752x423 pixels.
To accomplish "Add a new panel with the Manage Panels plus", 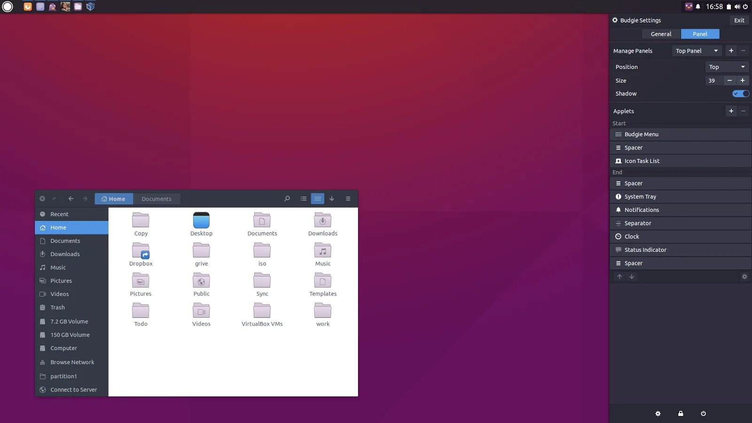I will click(x=731, y=51).
